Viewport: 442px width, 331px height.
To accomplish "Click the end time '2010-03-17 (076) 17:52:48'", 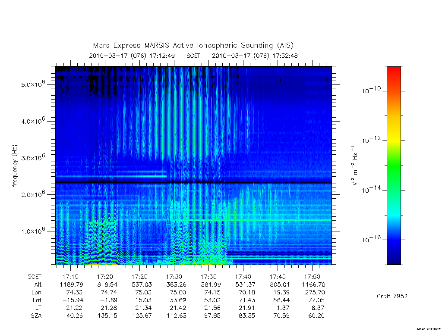I will pyautogui.click(x=255, y=56).
